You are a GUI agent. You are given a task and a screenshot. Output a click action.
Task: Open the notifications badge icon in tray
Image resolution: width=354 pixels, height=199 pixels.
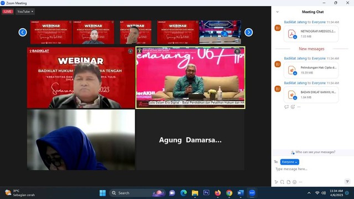point(347,193)
